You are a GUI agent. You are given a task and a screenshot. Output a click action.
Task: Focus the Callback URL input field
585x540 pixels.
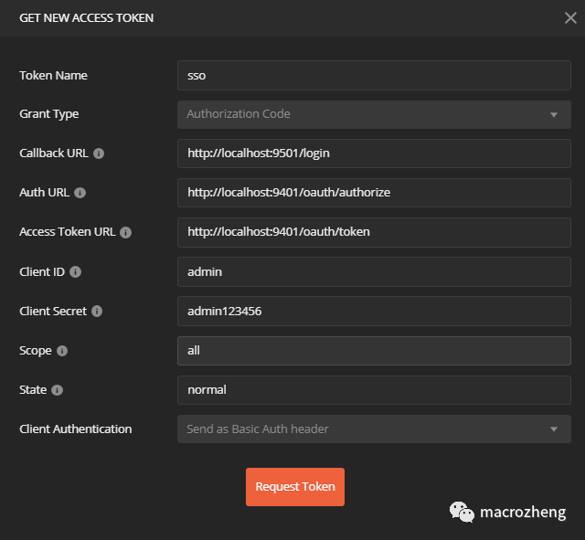pos(373,154)
